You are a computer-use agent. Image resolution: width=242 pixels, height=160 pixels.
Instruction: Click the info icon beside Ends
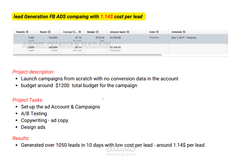tap(157, 32)
